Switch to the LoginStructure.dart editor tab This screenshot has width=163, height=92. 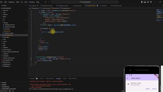[47, 6]
